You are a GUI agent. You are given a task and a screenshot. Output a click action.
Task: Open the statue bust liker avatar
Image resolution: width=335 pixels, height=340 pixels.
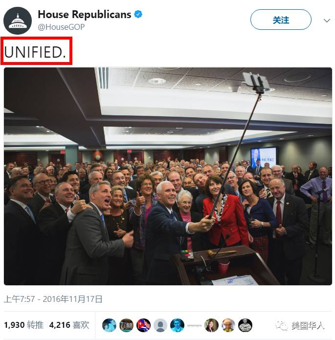(x=246, y=325)
